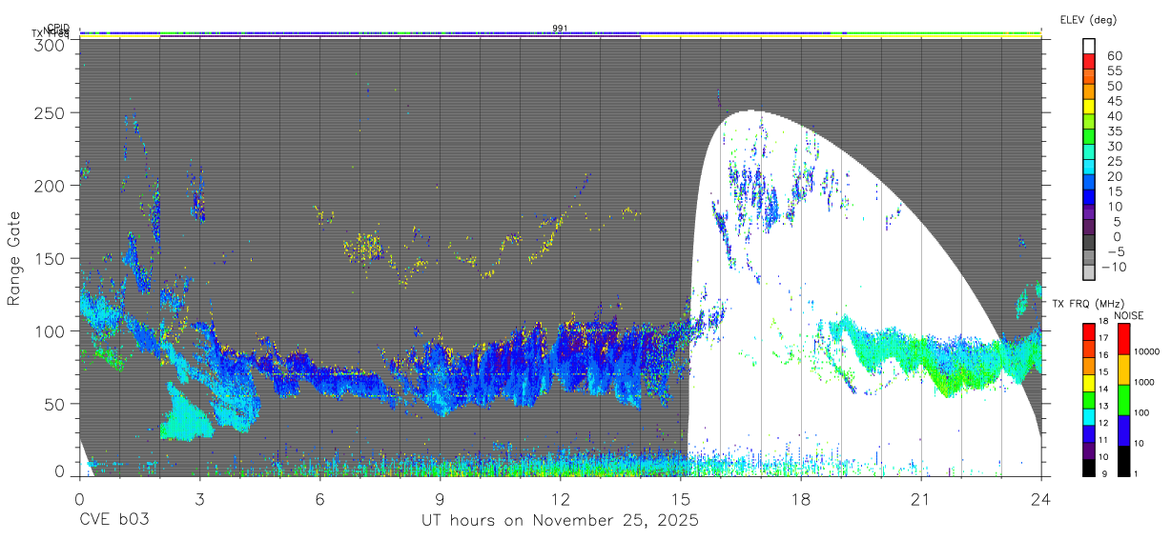The image size is (1171, 540).
Task: Click the '991' CPID value at top
Action: 560,29
